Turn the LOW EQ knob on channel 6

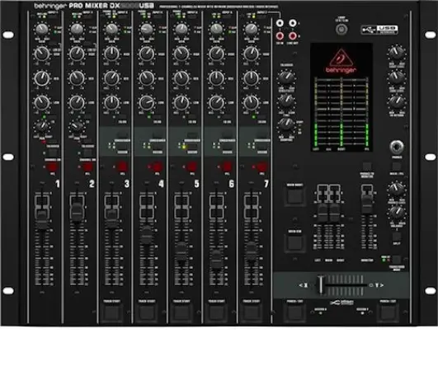pos(216,102)
